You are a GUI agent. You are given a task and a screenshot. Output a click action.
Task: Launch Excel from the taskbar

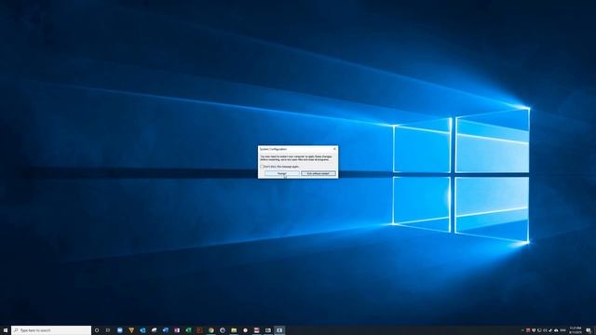click(x=188, y=330)
